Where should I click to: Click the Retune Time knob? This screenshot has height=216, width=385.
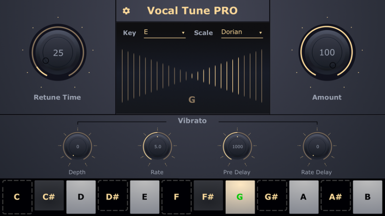[x=58, y=52]
